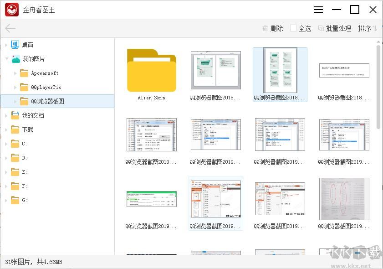This screenshot has height=269, width=383.
Task: Click the 下载 folder icon
Action: (x=15, y=129)
